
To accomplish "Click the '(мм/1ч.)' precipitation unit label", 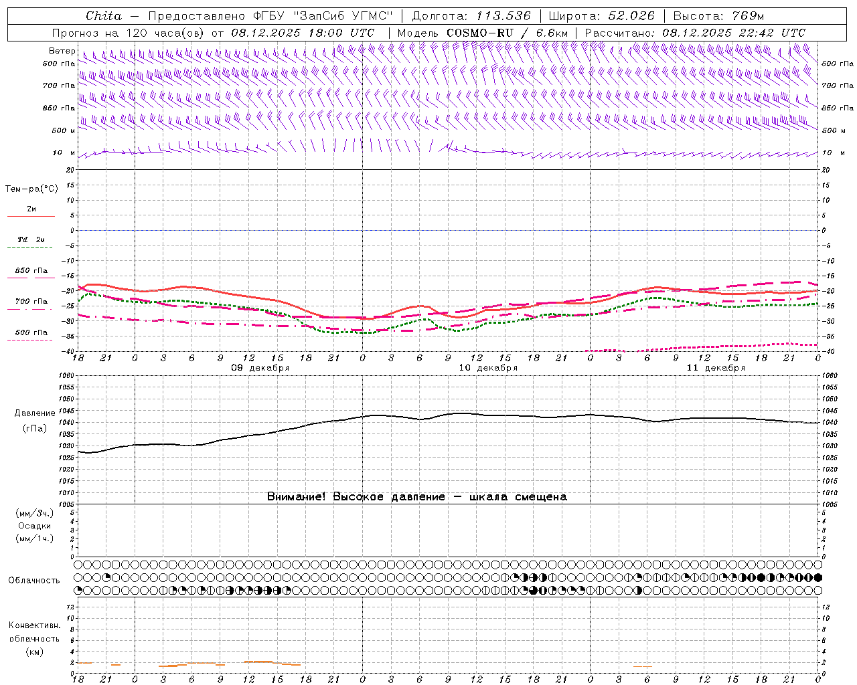I will pyautogui.click(x=34, y=539).
